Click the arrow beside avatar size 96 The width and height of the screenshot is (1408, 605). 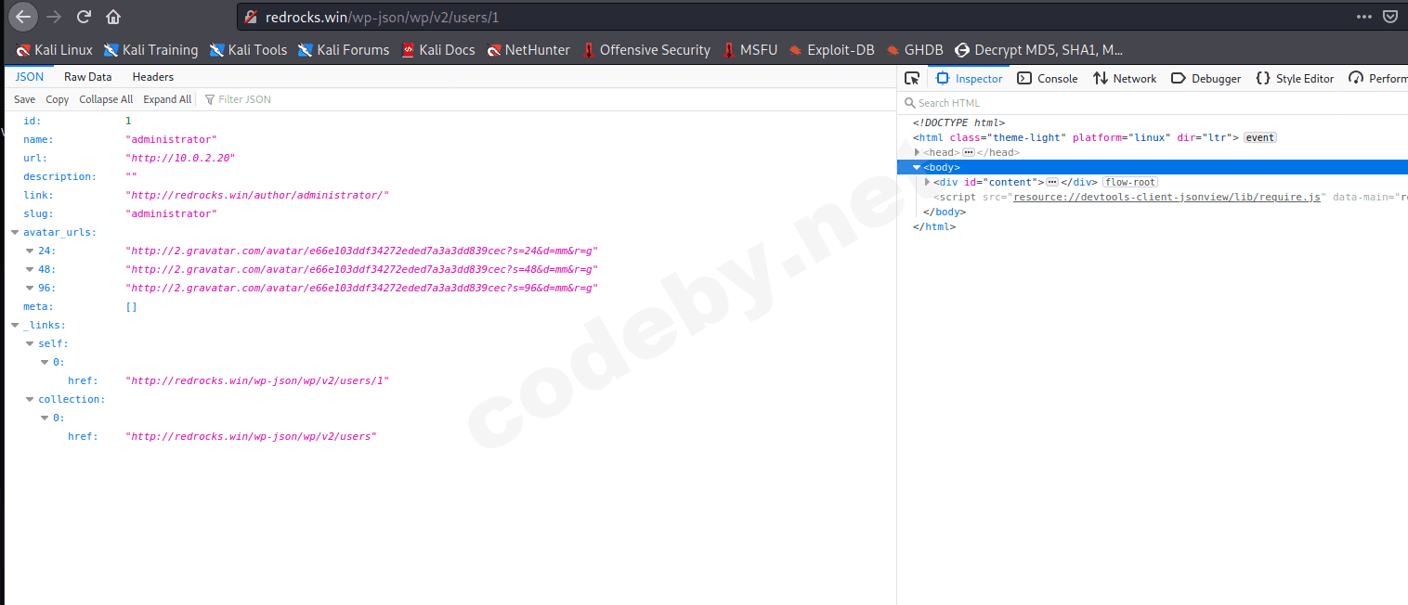point(30,288)
